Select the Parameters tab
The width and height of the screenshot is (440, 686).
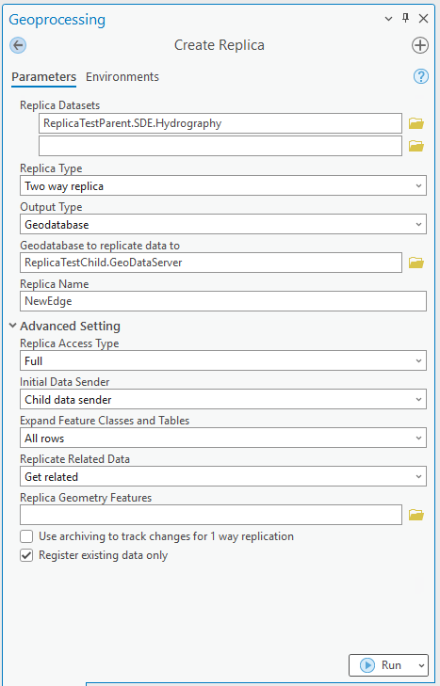[44, 77]
